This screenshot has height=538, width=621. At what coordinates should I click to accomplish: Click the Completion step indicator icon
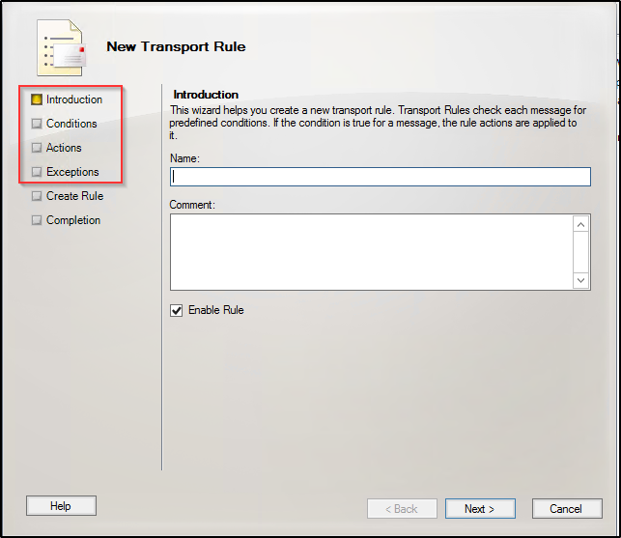37,220
